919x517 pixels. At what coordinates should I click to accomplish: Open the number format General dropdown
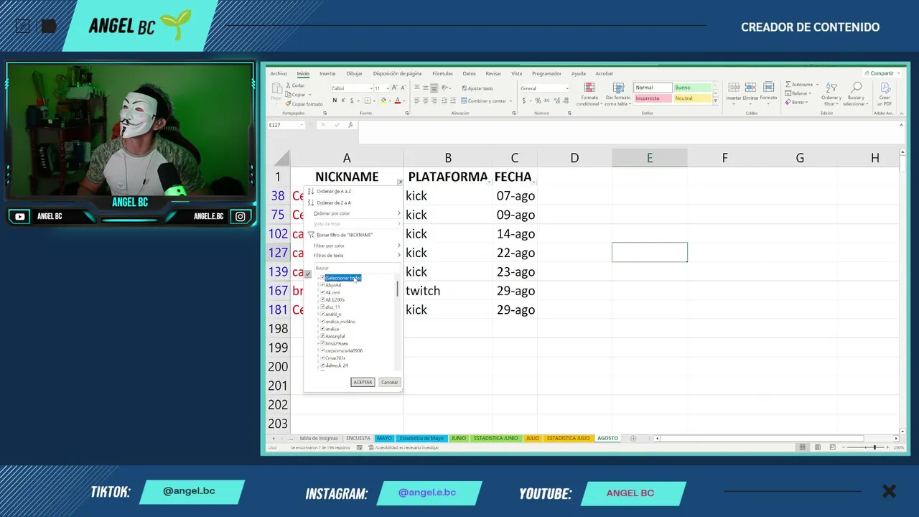[566, 88]
